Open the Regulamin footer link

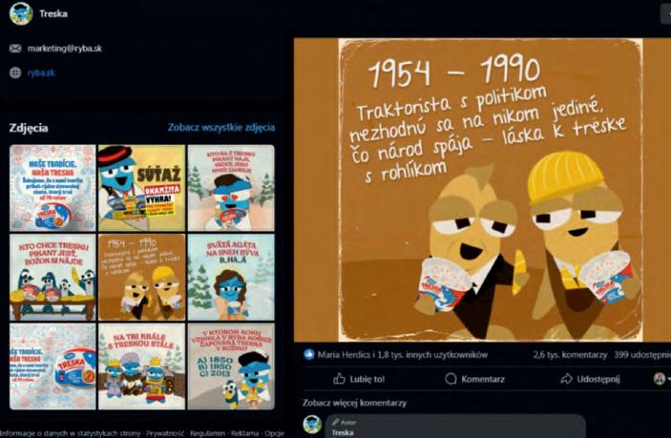(x=207, y=433)
